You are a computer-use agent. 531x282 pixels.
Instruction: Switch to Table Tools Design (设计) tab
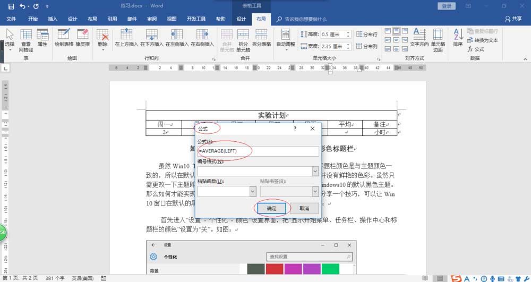pyautogui.click(x=241, y=19)
